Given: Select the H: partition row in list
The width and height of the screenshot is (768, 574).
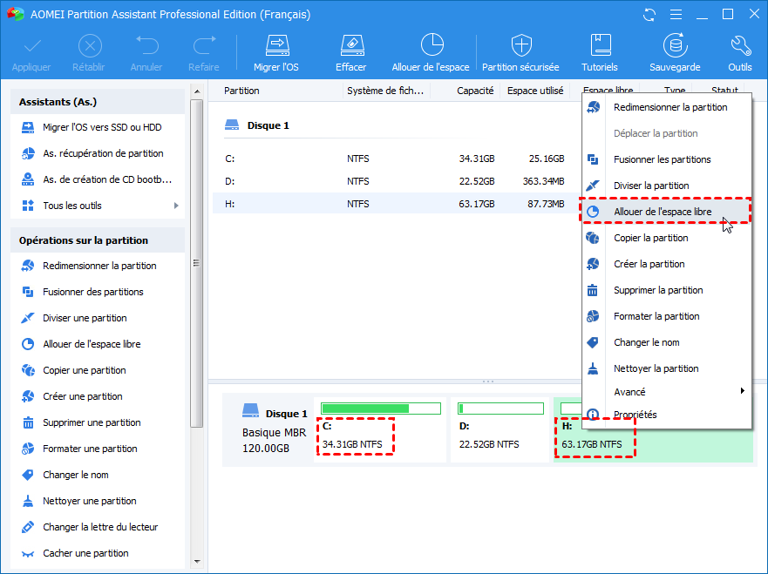Looking at the screenshot, I should (397, 204).
